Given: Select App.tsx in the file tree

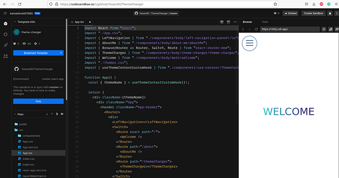Looking at the screenshot, I should pos(38,153).
